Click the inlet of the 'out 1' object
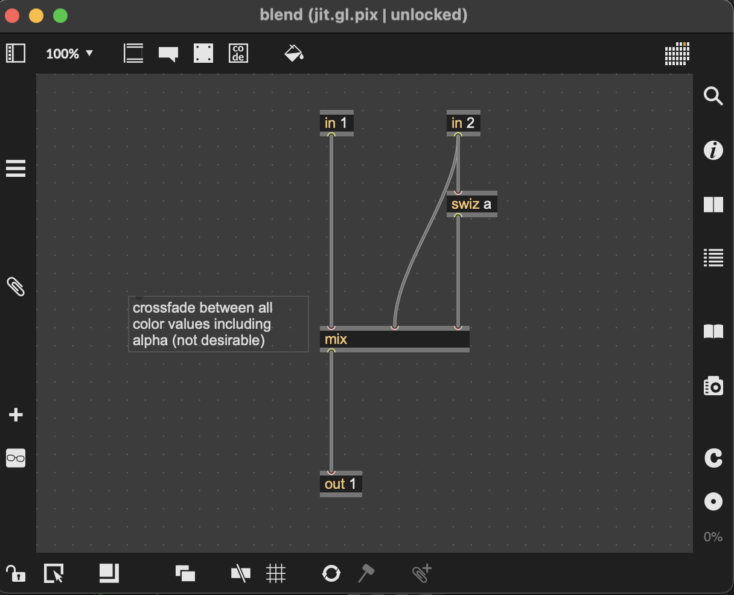 pos(331,472)
